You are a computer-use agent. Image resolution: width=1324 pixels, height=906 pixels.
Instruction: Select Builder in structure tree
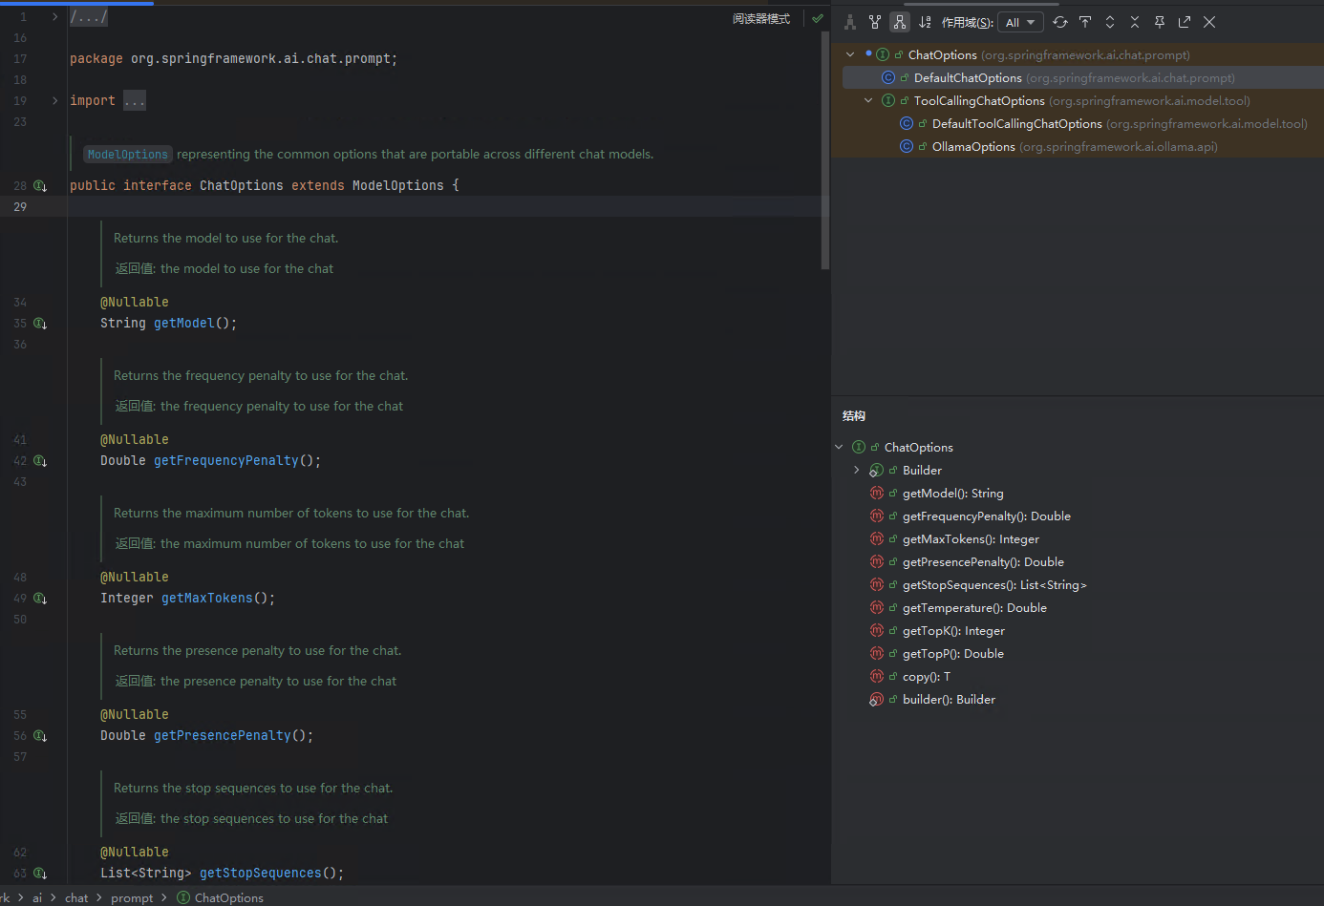pyautogui.click(x=922, y=470)
